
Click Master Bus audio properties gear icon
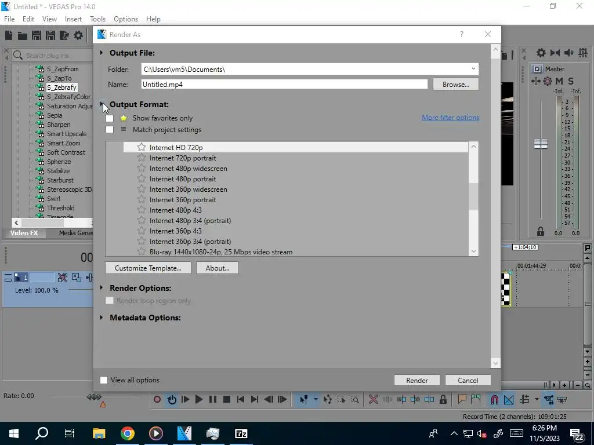point(541,53)
